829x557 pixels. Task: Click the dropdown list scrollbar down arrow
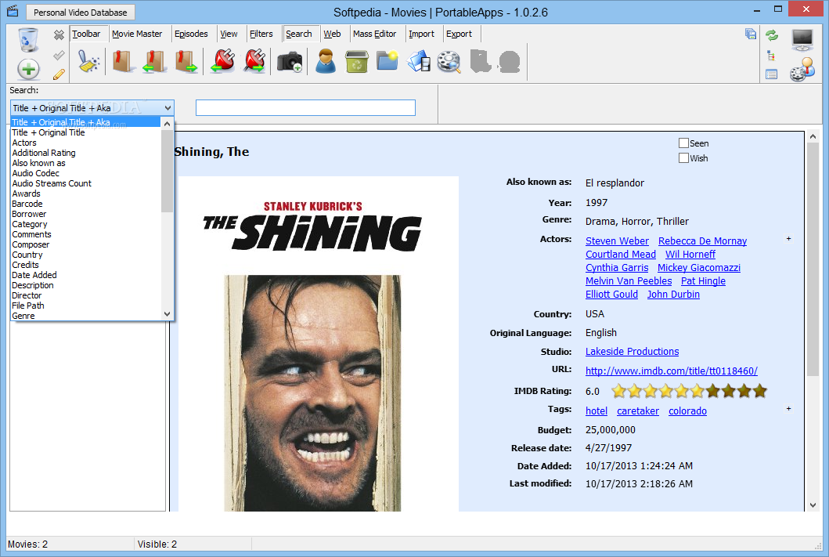[x=167, y=313]
